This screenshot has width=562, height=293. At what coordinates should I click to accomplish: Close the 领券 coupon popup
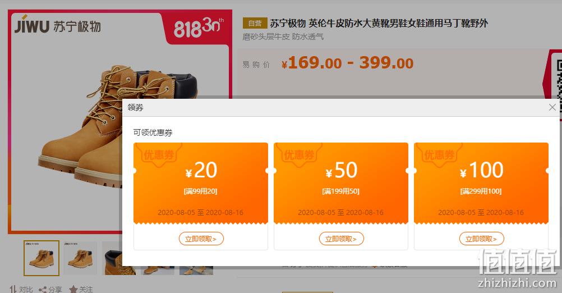[552, 107]
